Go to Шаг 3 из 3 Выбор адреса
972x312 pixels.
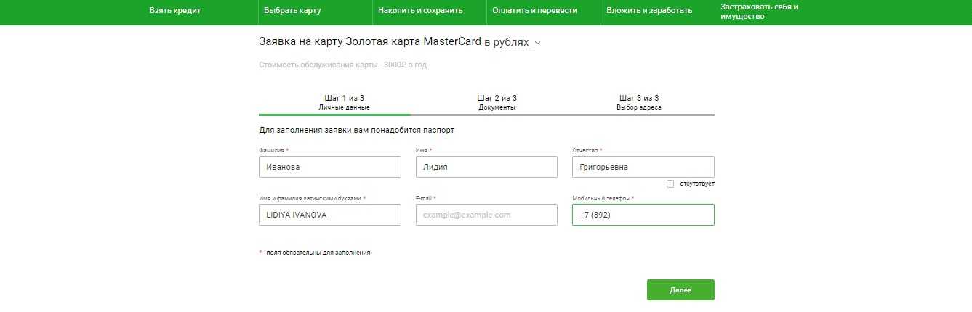click(639, 102)
